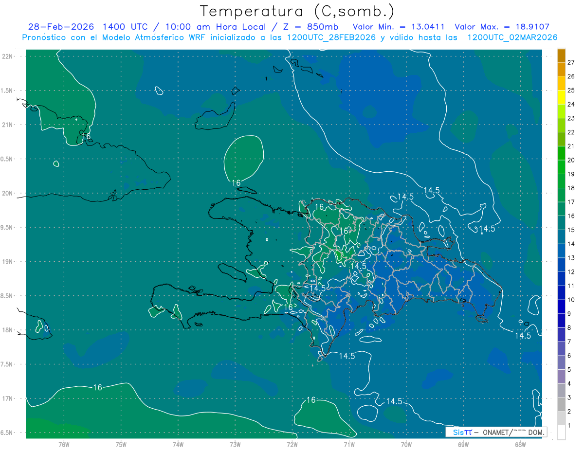Viewport: 584px width, 451px height.
Task: Select the 76W longitude axis label
Action: click(64, 445)
